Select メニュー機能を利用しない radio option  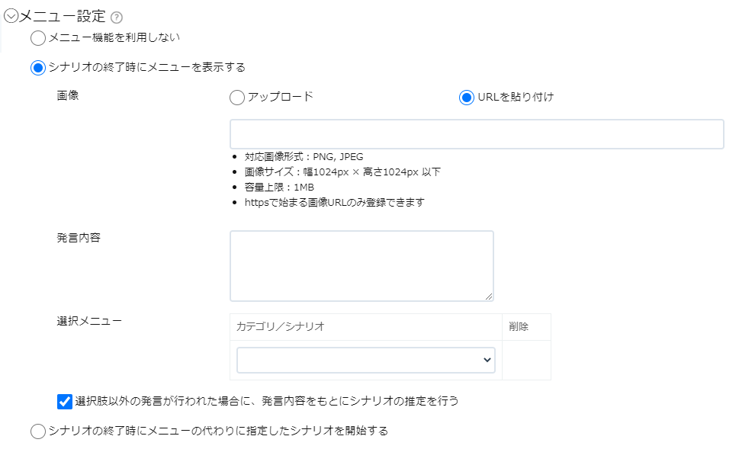37,37
